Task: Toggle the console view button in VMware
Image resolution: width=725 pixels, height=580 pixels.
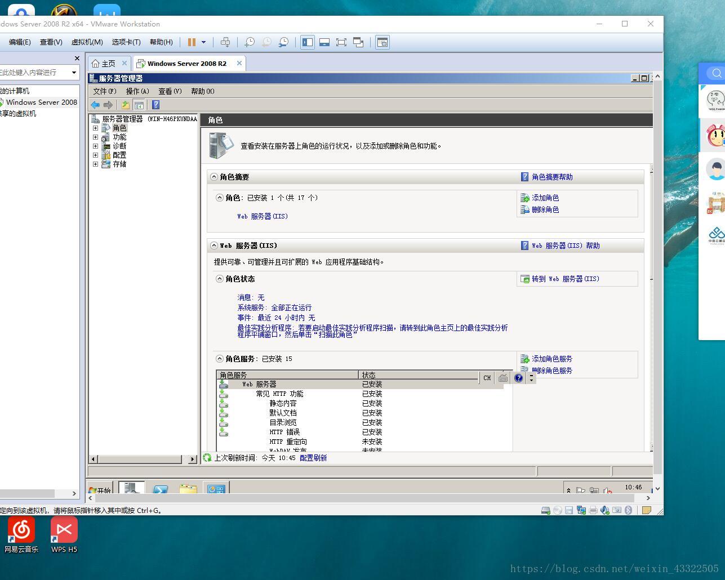Action: pos(382,42)
